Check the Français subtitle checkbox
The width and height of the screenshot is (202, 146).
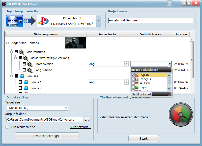(133, 79)
